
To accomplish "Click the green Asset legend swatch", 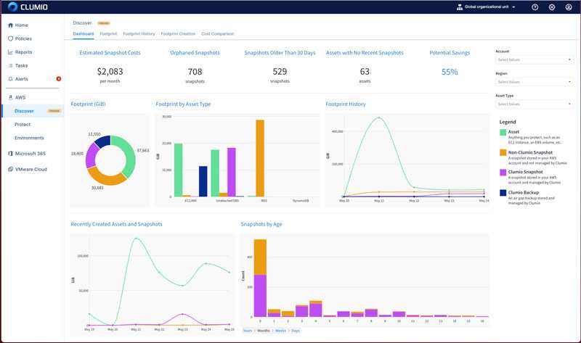I will click(x=503, y=132).
